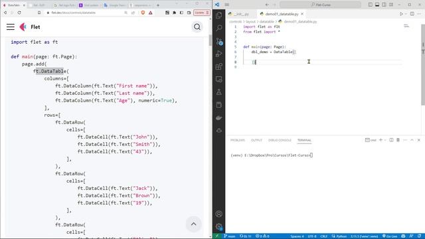425x239 pixels.
Task: Open the Accounts icon in activity bar
Action: (x=218, y=214)
